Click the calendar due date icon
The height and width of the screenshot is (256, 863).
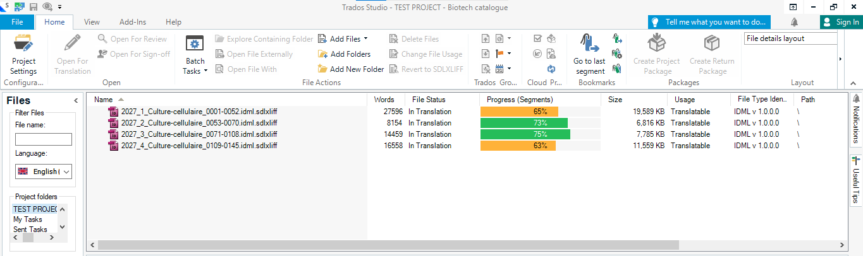(x=500, y=69)
